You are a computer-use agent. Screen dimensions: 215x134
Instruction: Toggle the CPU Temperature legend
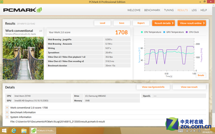pos(151,32)
